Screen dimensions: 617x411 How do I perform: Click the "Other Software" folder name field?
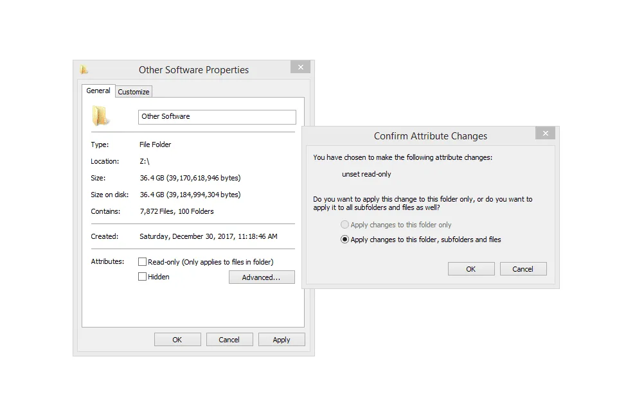pos(217,116)
